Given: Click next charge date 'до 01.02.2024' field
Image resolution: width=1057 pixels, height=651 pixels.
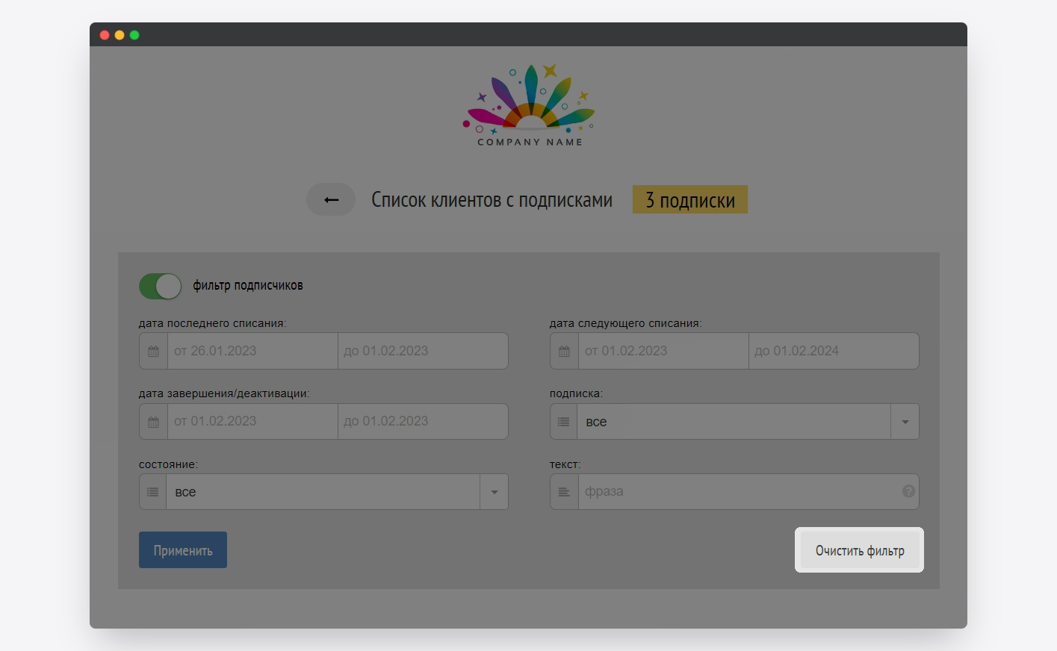Looking at the screenshot, I should pyautogui.click(x=833, y=351).
